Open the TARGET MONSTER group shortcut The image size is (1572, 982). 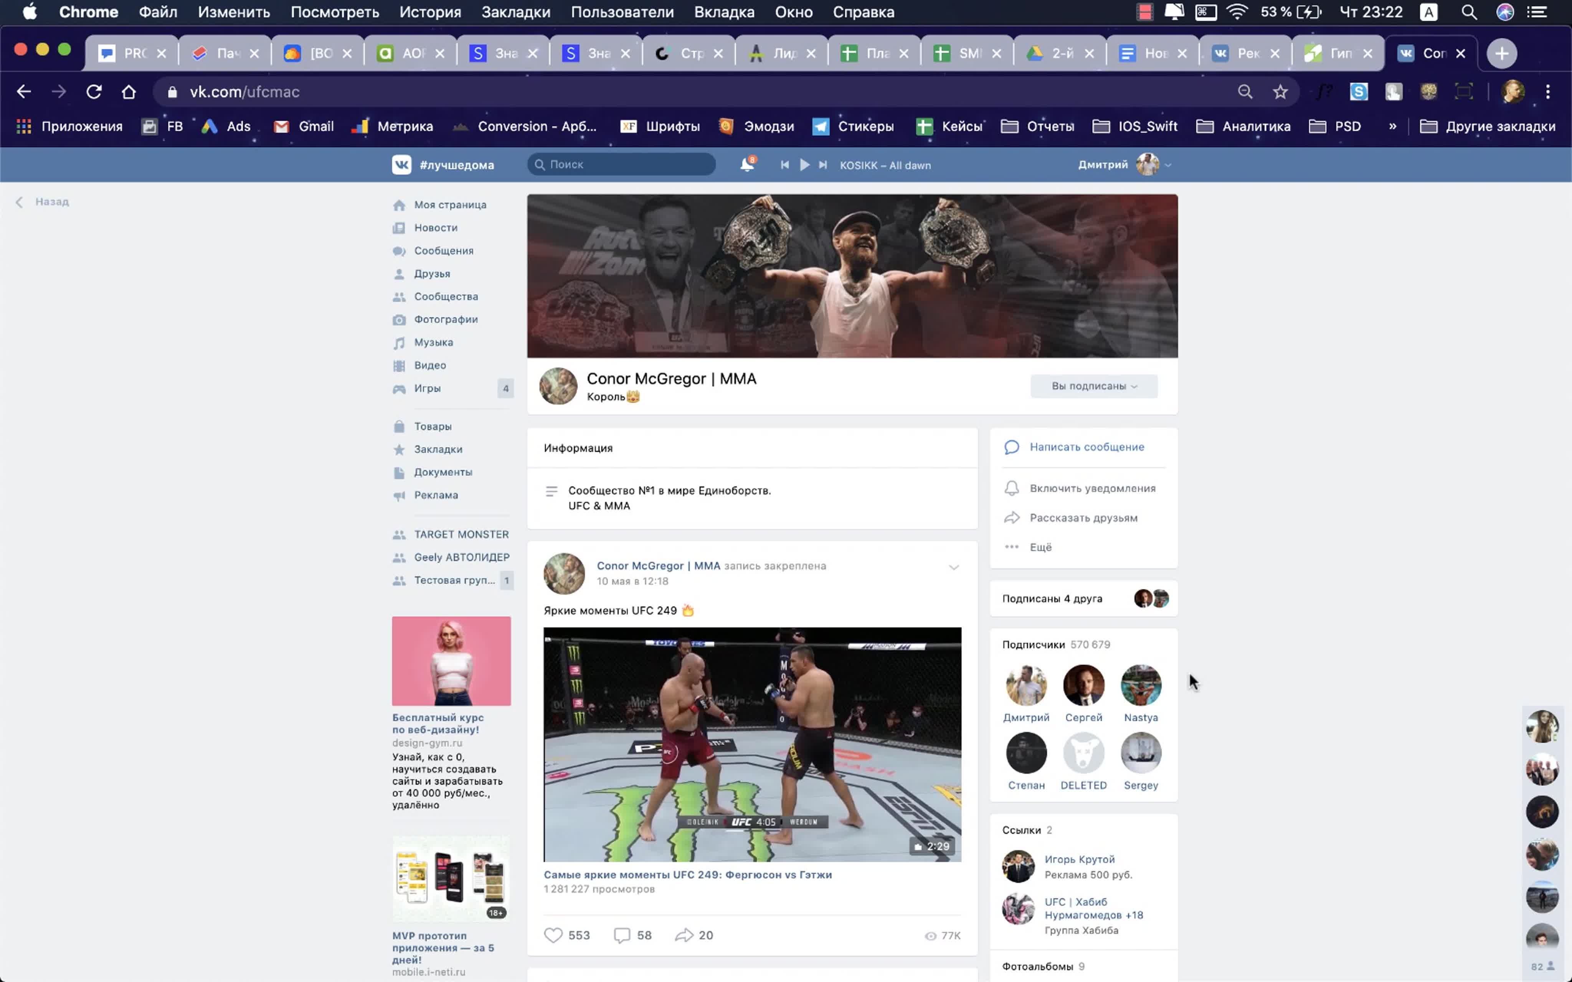[x=461, y=534]
